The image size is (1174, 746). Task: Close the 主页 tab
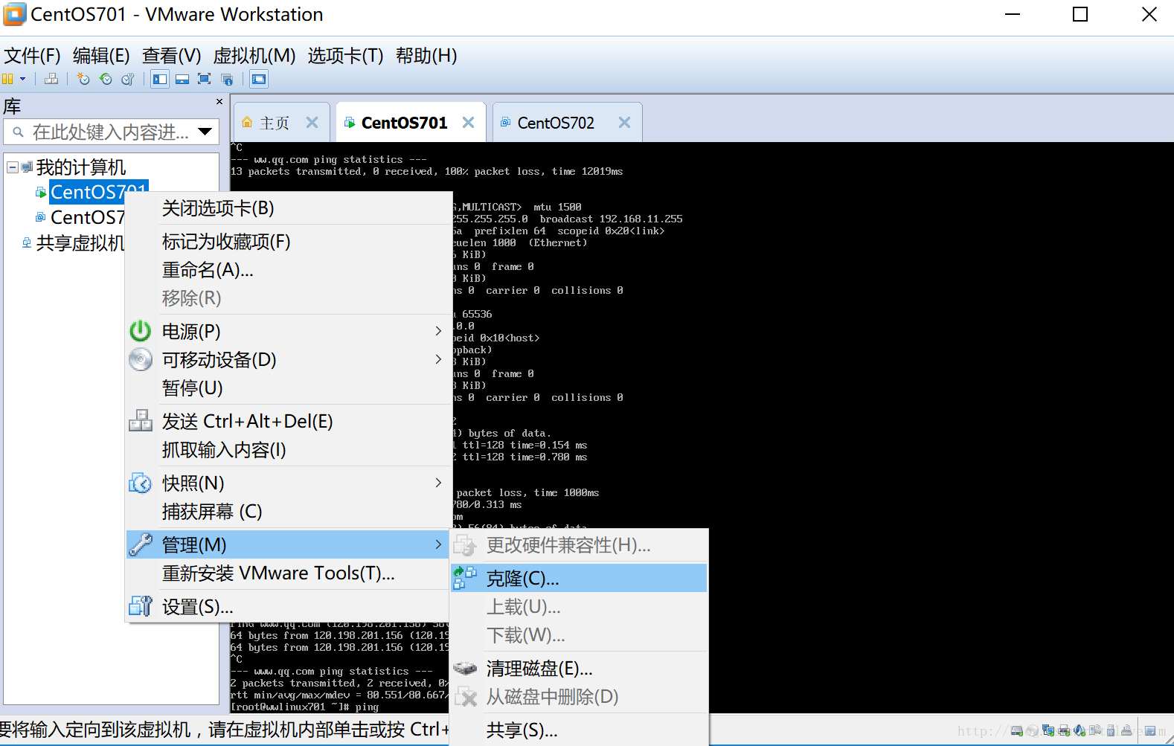tap(312, 123)
